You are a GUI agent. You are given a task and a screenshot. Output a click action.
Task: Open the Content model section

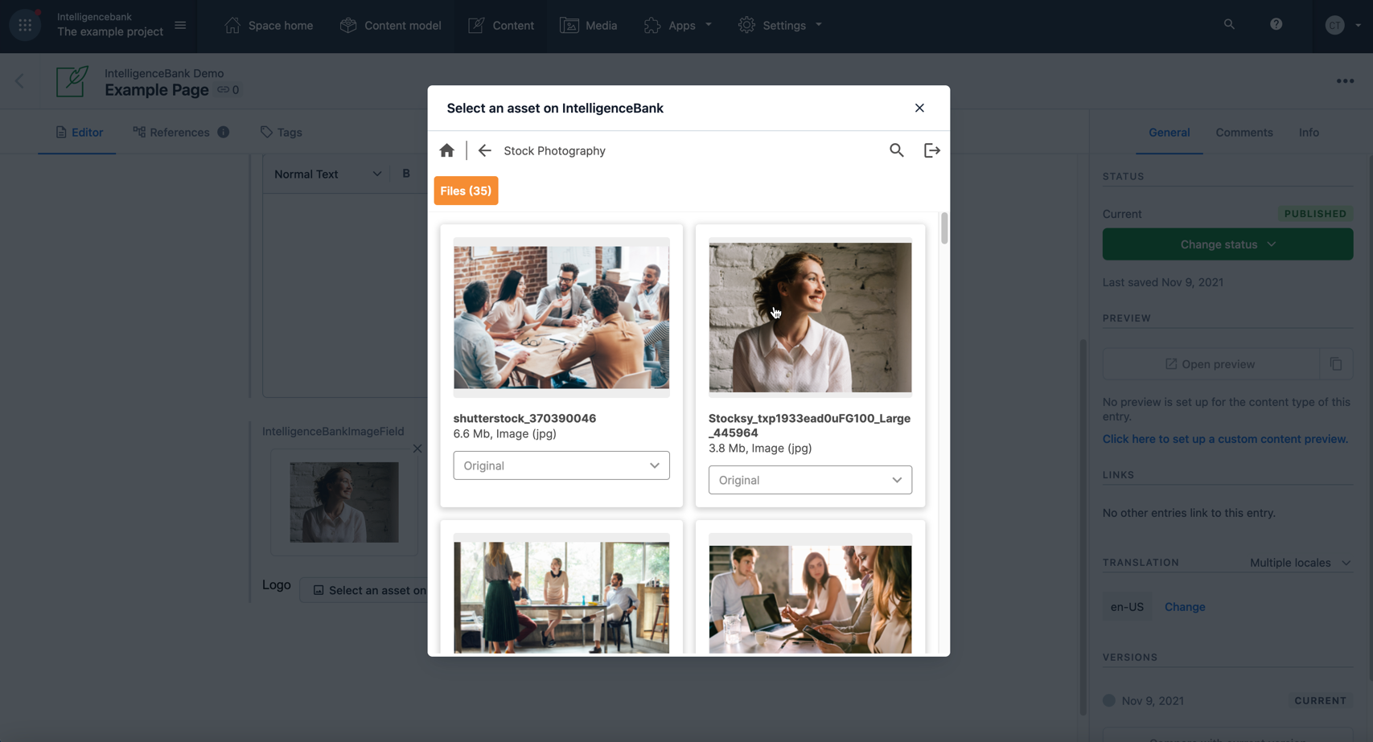tap(391, 26)
